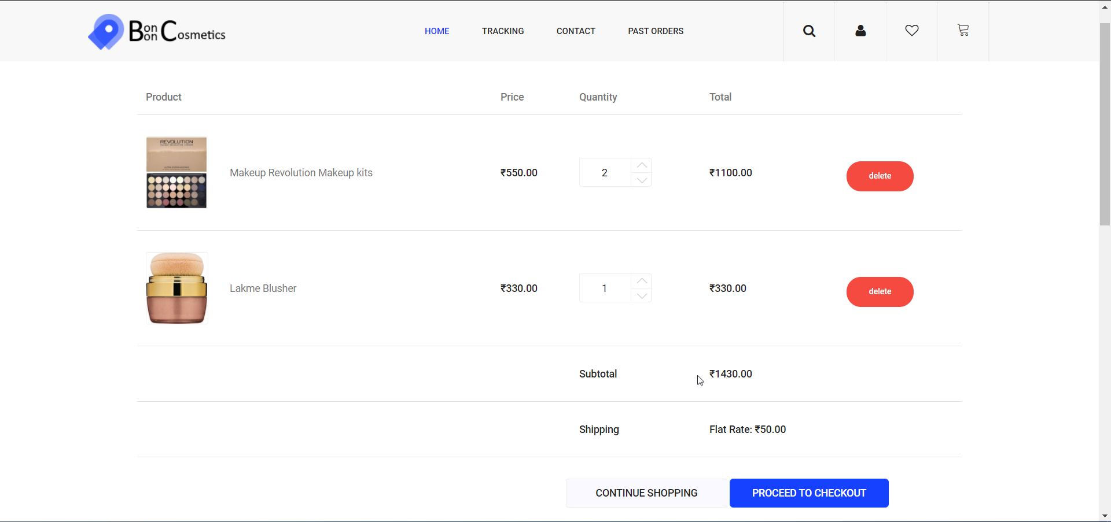This screenshot has width=1111, height=522.
Task: Open Lakme Blusher product link
Action: [263, 288]
